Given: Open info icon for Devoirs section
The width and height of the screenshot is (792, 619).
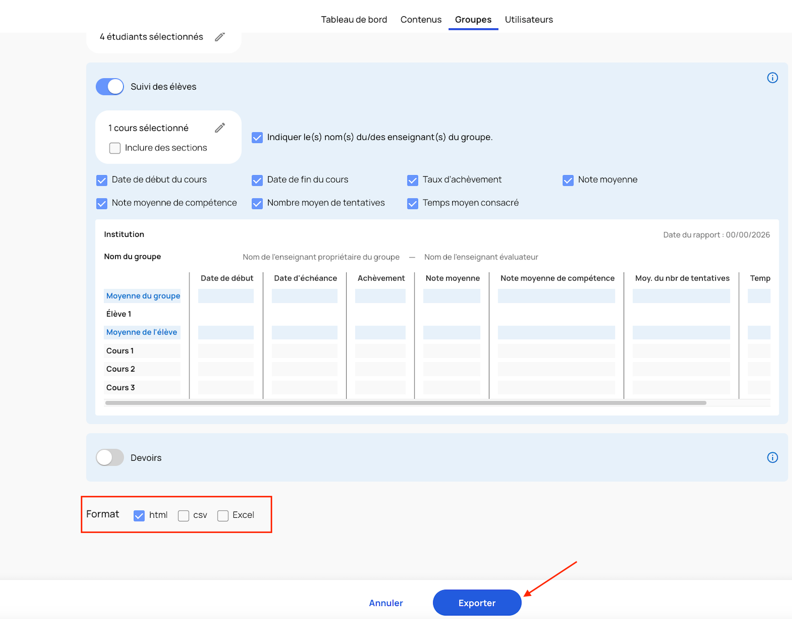Looking at the screenshot, I should (772, 458).
